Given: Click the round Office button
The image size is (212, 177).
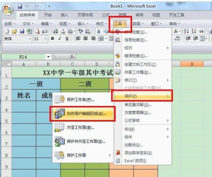Looking at the screenshot, I should (8, 9).
